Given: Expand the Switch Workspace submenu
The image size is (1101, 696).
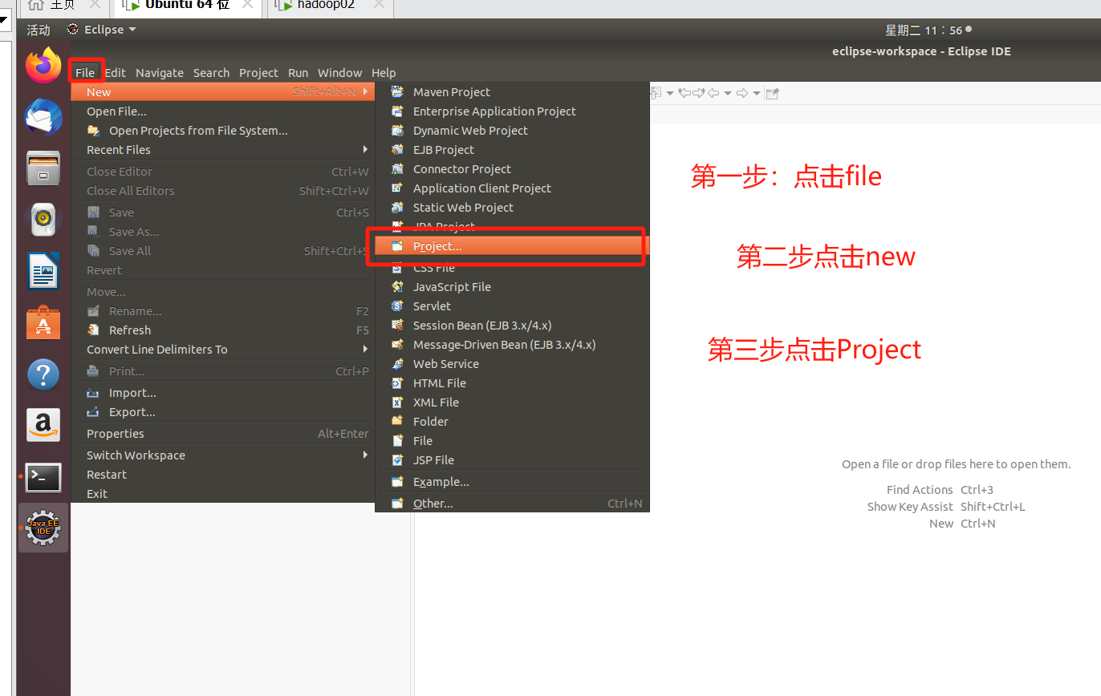Looking at the screenshot, I should pyautogui.click(x=223, y=455).
